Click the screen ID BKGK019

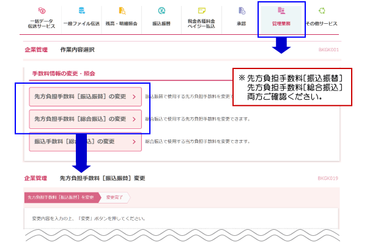click(328, 178)
